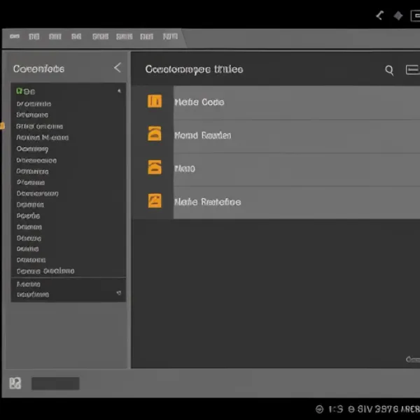Select the "Nete Code" row
The height and width of the screenshot is (420, 420).
pos(297,102)
